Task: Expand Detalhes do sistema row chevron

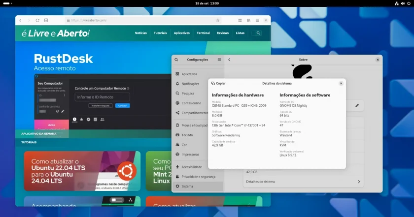Action: (359, 182)
